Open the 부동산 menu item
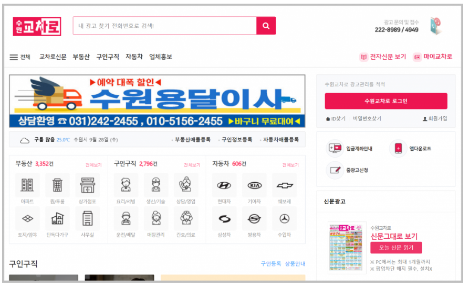469x289 pixels. tap(81, 57)
